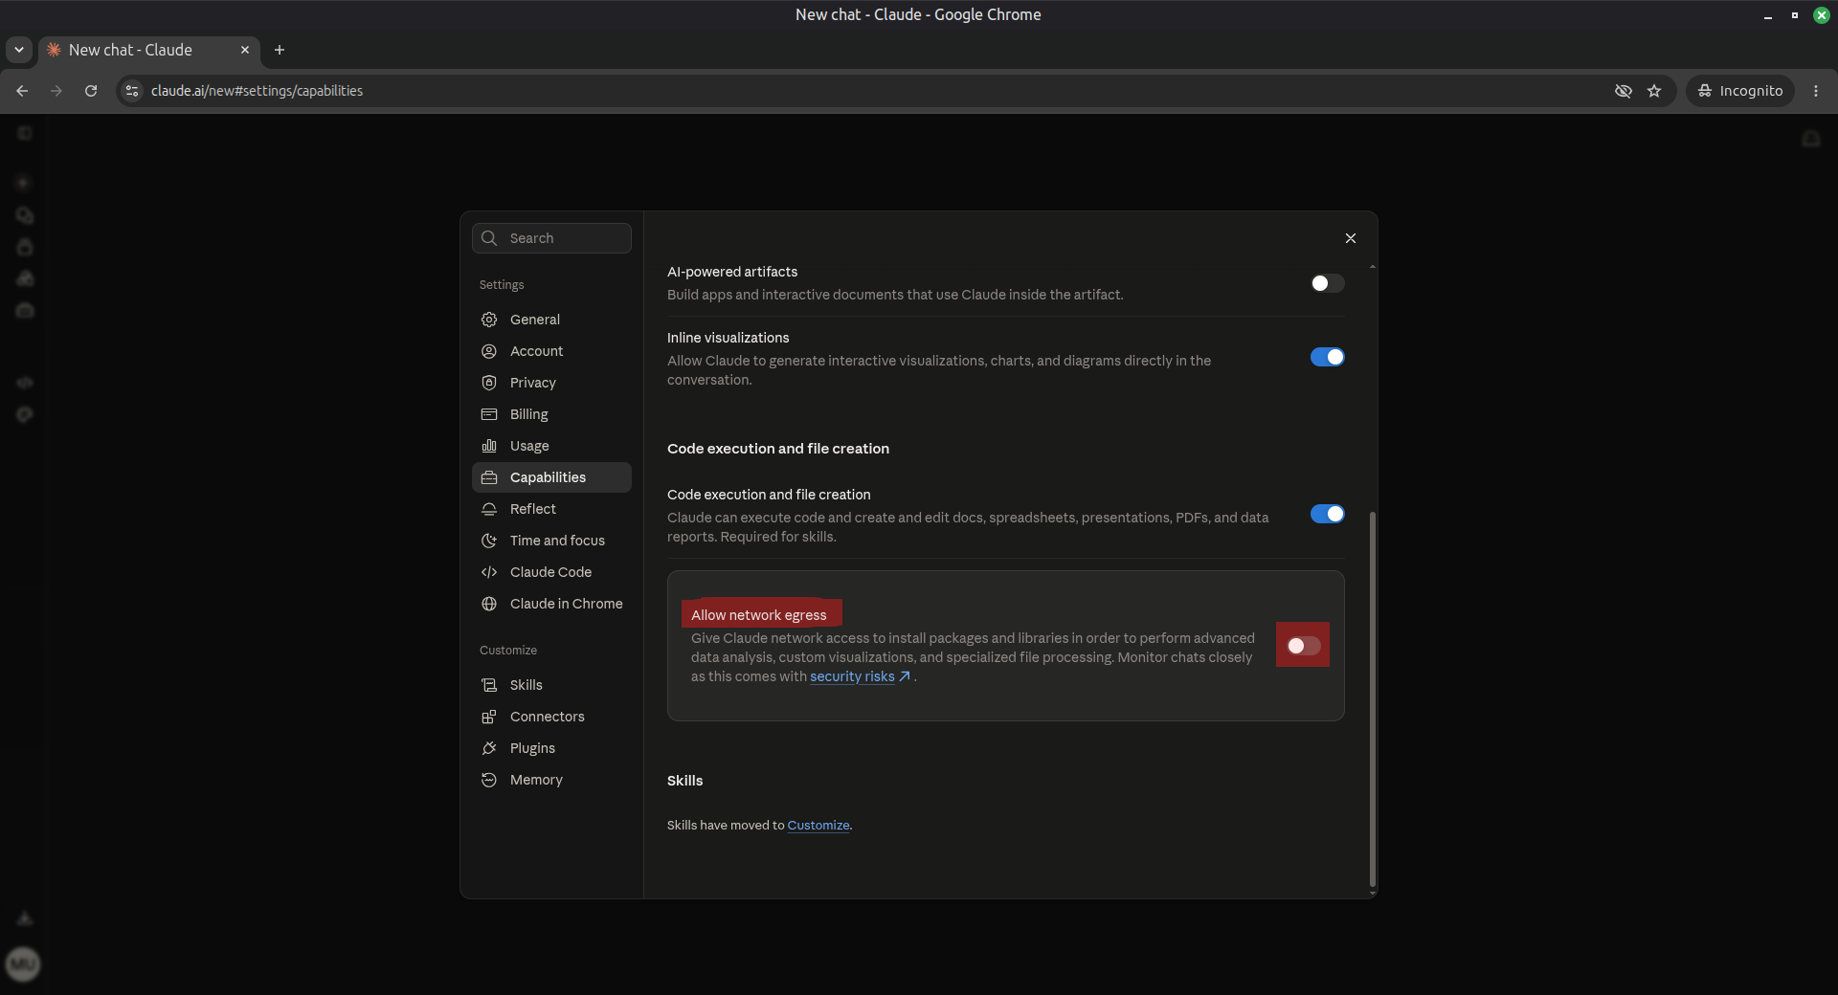Bookmark this page with star icon
The image size is (1838, 995).
click(1654, 91)
